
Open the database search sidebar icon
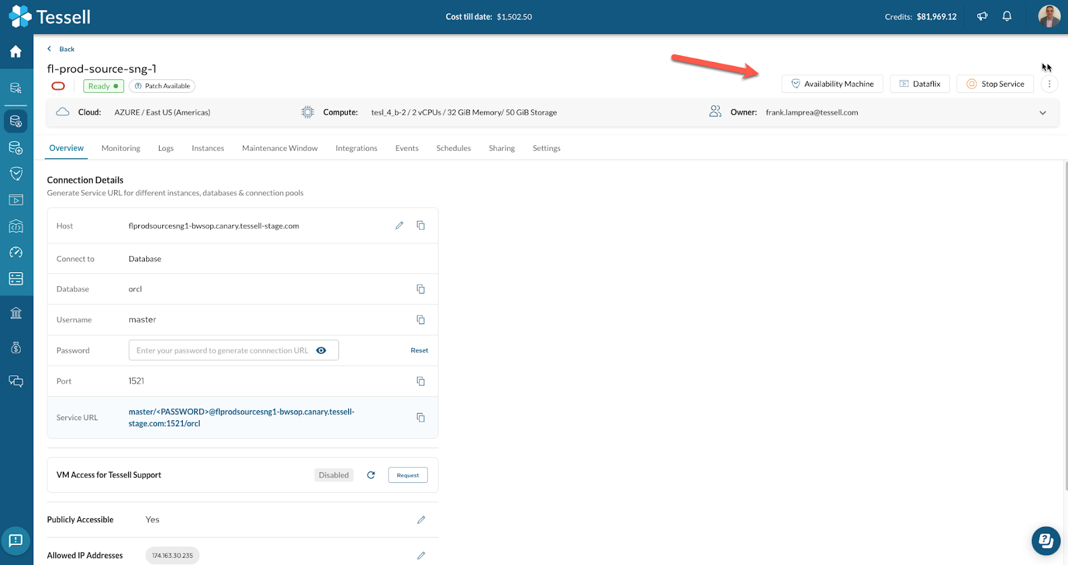point(16,87)
